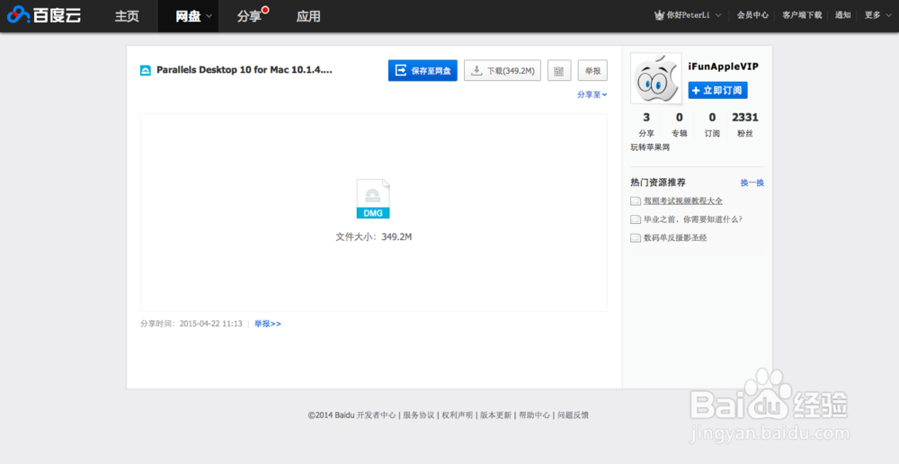
Task: Click the DMG file type icon beside the title
Action: (x=146, y=70)
